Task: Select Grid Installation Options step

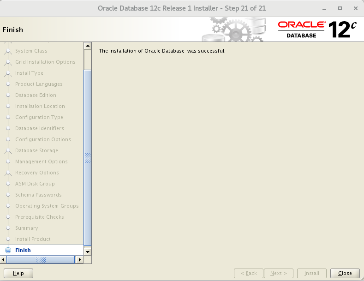Action: [x=45, y=62]
